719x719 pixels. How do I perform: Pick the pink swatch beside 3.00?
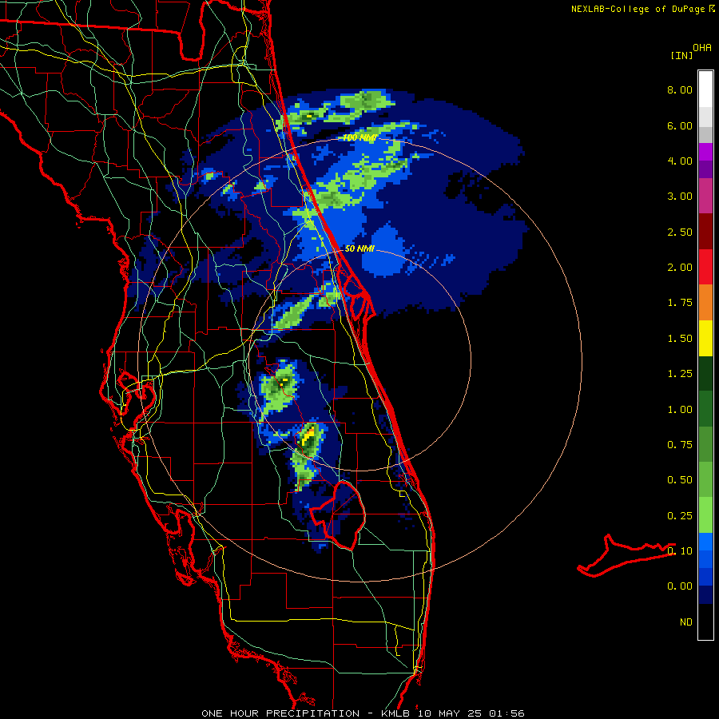pos(705,197)
